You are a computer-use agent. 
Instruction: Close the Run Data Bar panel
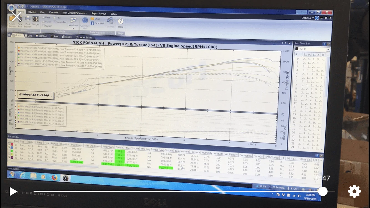click(329, 44)
